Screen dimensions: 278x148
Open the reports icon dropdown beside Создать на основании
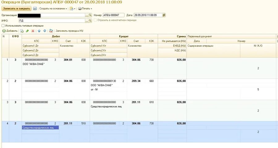[x=72, y=9]
